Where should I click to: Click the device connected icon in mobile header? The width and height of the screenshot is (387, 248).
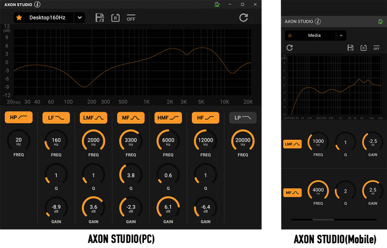point(380,22)
